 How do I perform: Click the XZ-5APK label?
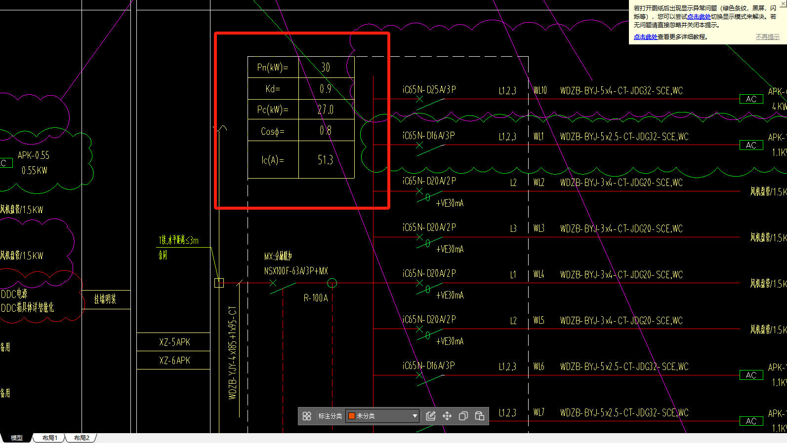pyautogui.click(x=175, y=342)
